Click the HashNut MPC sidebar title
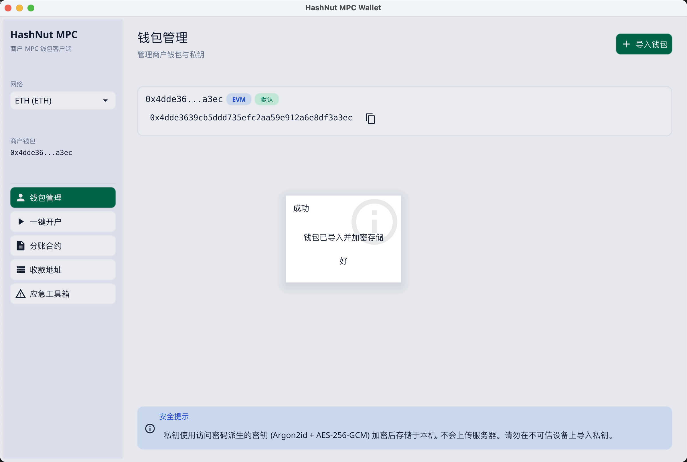The width and height of the screenshot is (687, 462). (44, 35)
